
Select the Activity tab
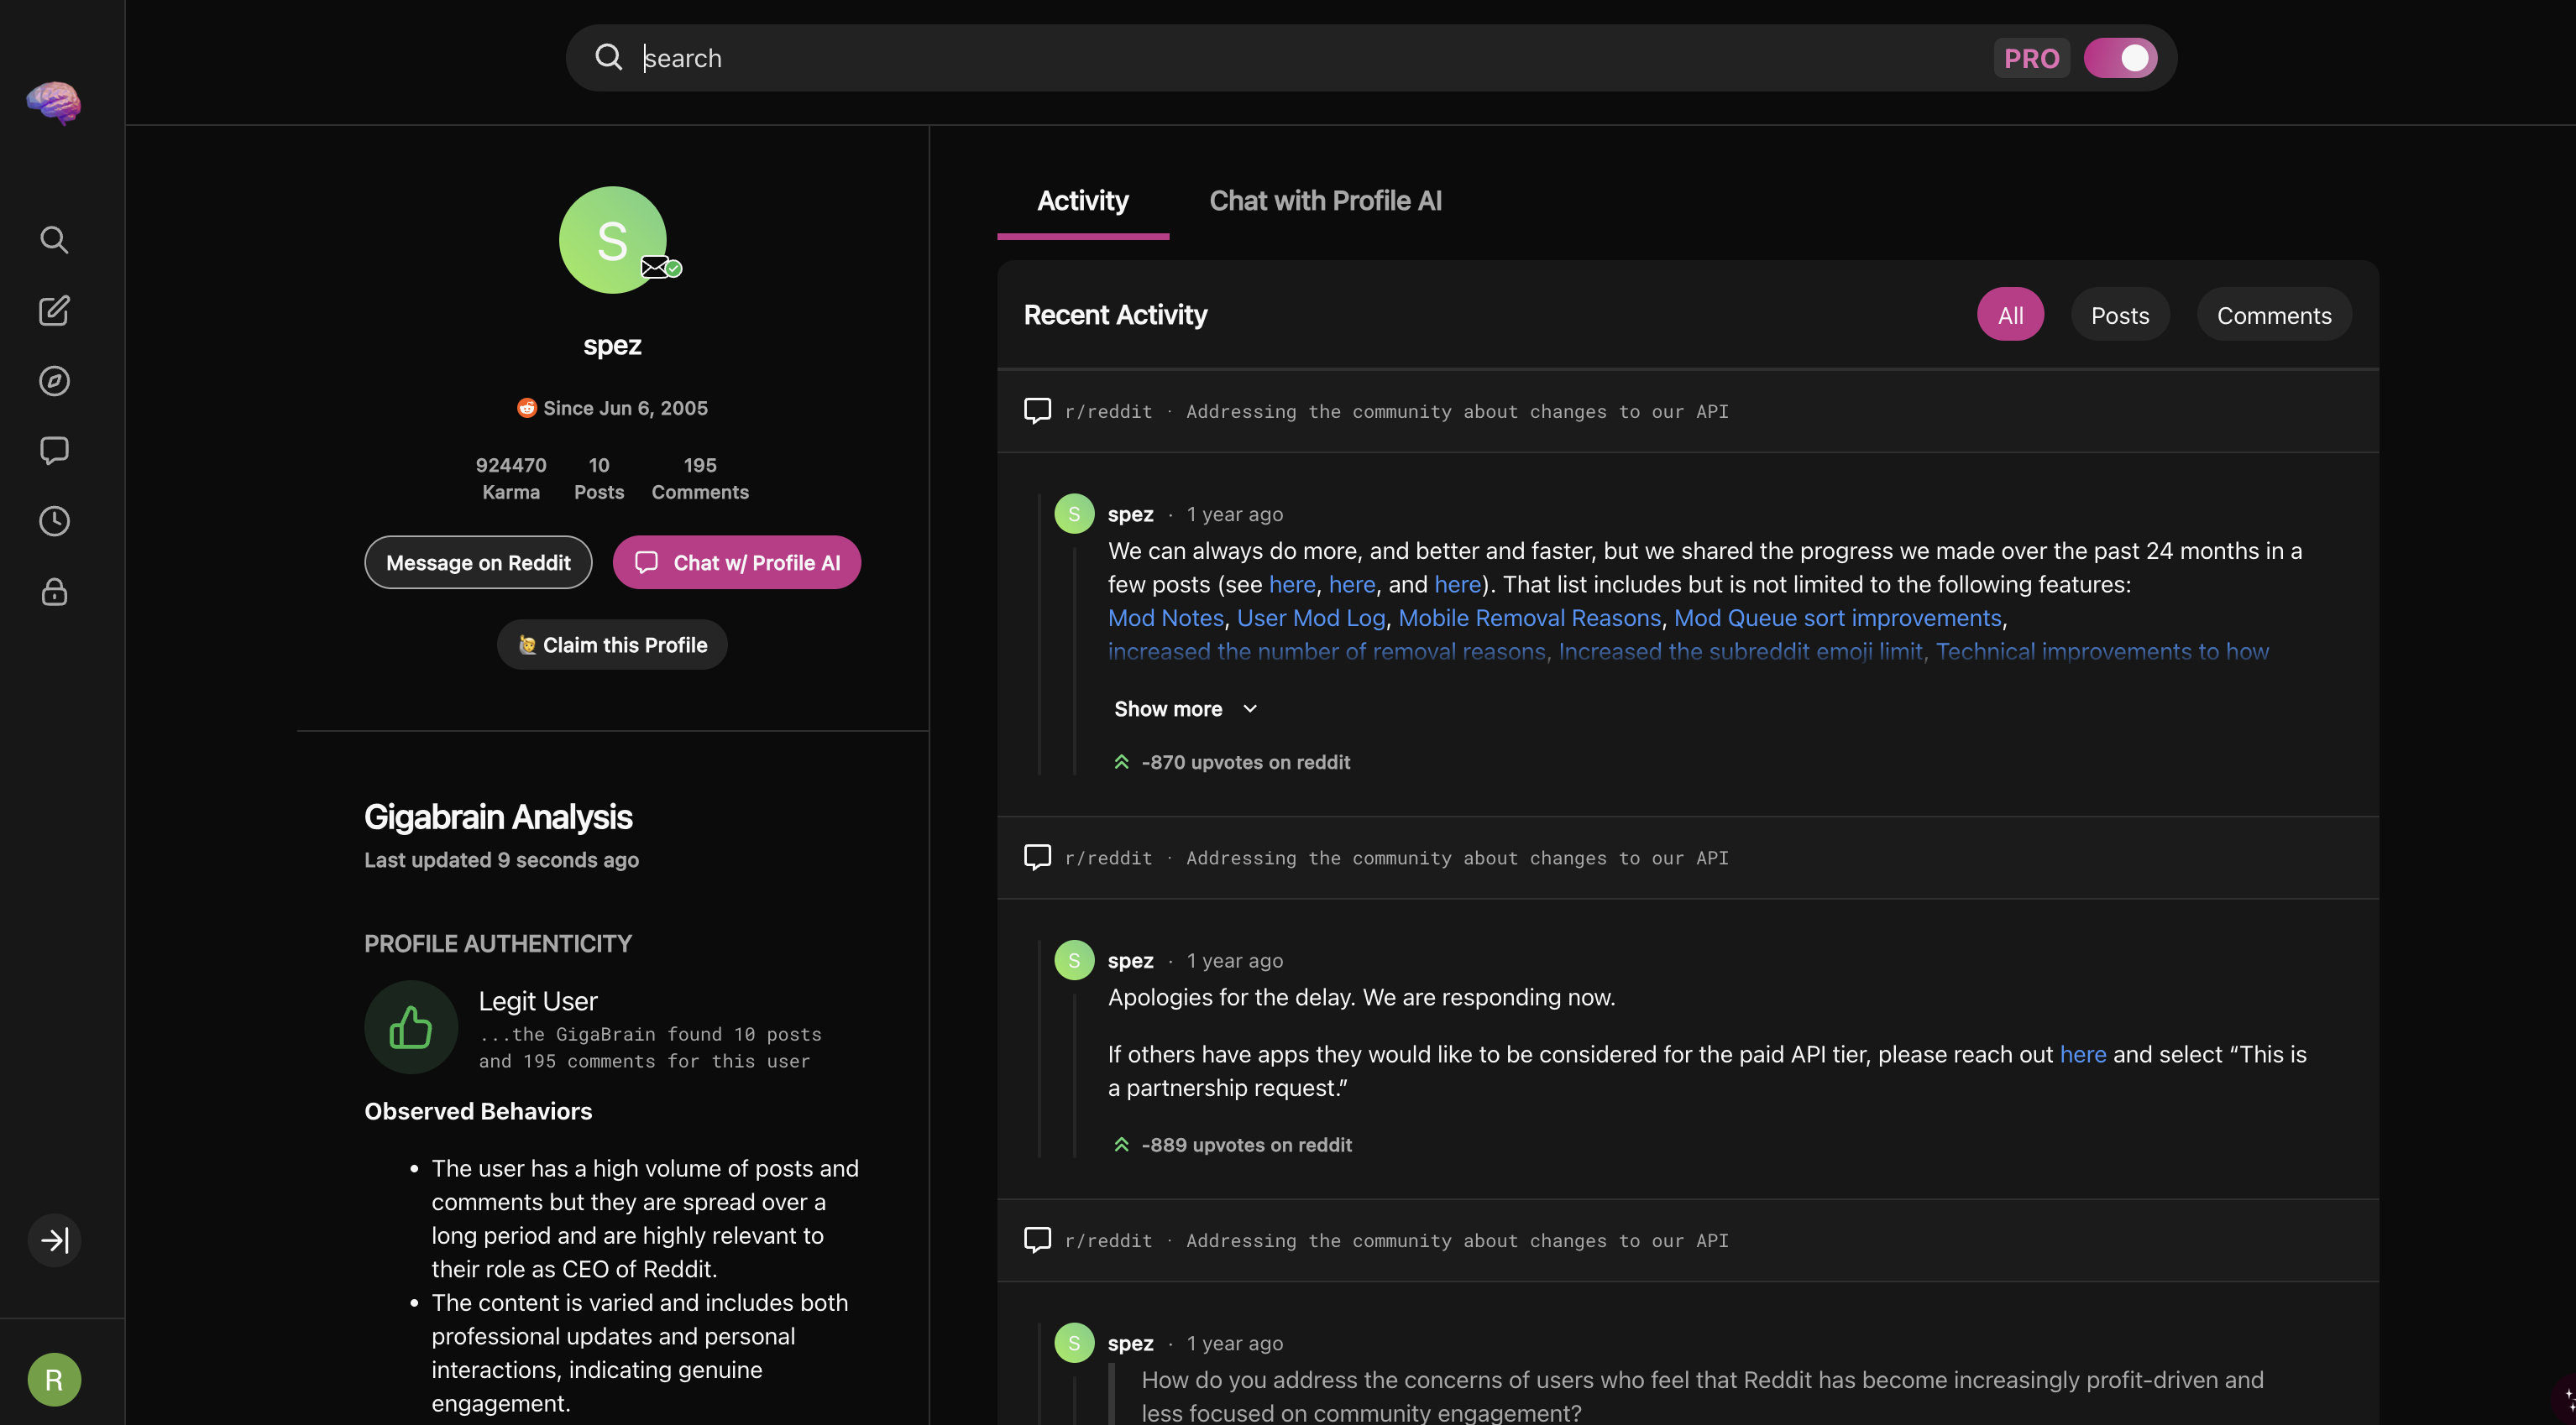click(1082, 201)
